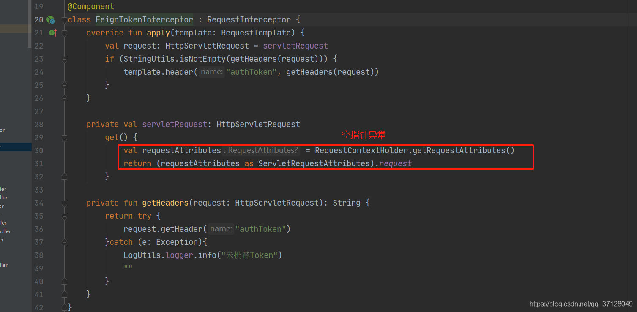The width and height of the screenshot is (637, 312).
Task: Click RequestInterceptor in the class declaration
Action: (249, 19)
